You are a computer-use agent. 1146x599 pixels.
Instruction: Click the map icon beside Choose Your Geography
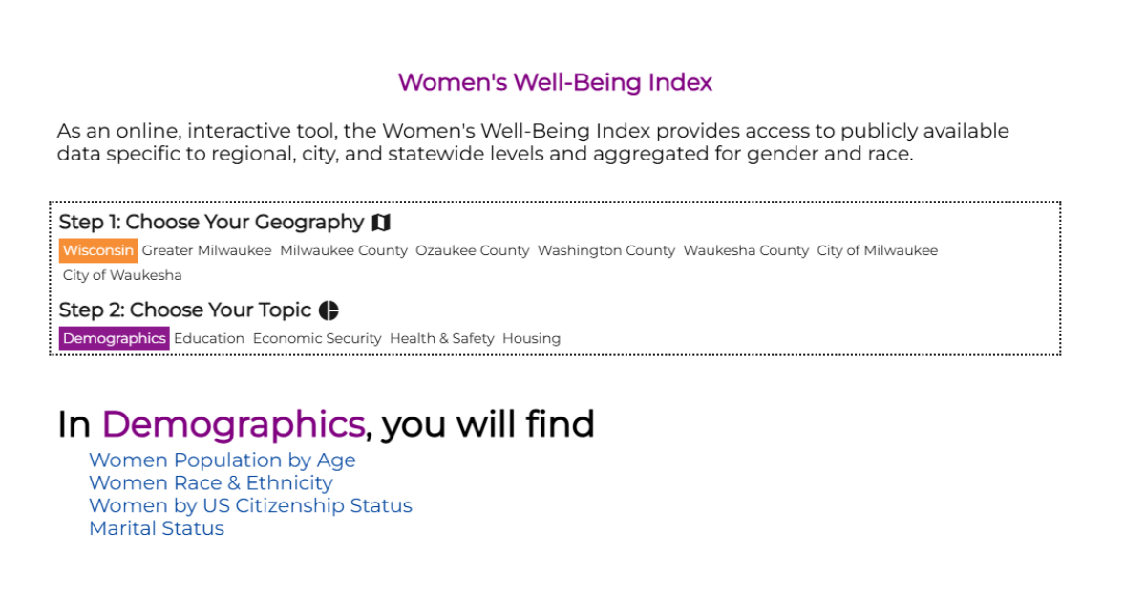(x=381, y=223)
